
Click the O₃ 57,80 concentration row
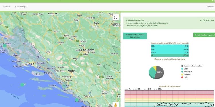[x=170, y=55]
